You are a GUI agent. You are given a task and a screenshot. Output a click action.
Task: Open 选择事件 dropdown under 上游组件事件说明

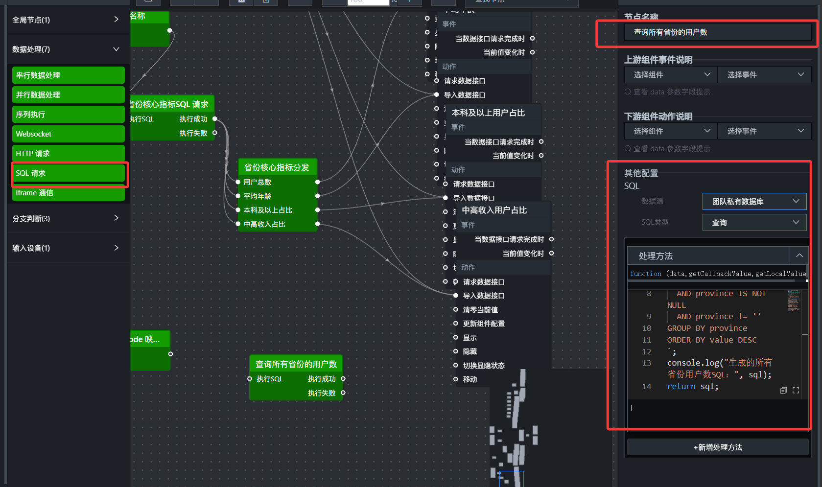click(x=765, y=74)
